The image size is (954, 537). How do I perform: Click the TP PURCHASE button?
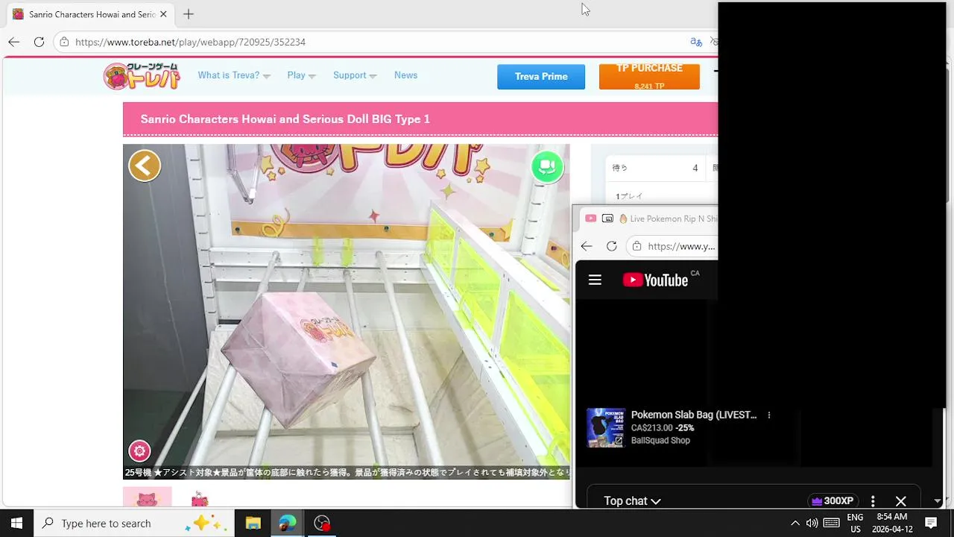point(649,77)
